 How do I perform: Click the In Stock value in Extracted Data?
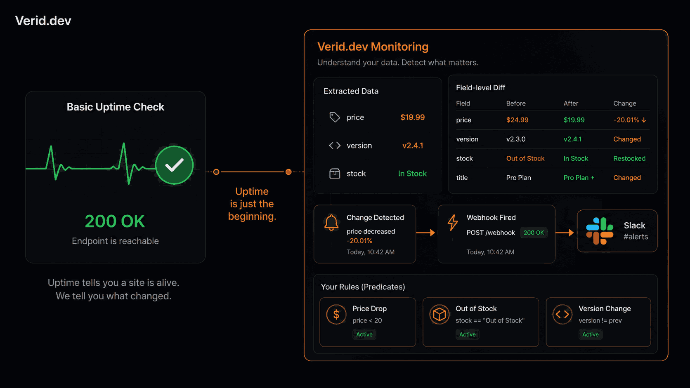(412, 174)
